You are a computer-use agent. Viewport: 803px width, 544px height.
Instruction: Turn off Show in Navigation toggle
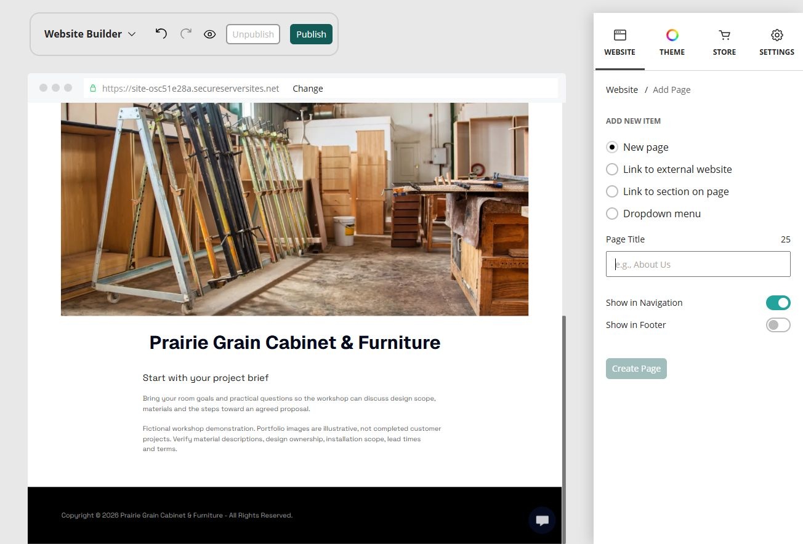click(778, 303)
